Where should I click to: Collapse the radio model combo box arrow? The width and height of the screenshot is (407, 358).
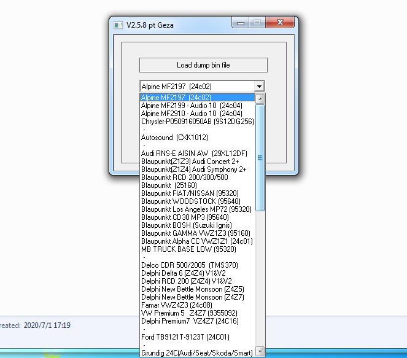[x=259, y=87]
